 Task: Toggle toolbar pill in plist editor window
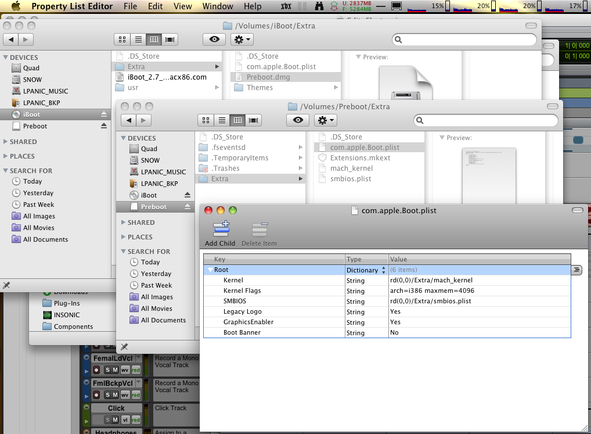click(577, 210)
